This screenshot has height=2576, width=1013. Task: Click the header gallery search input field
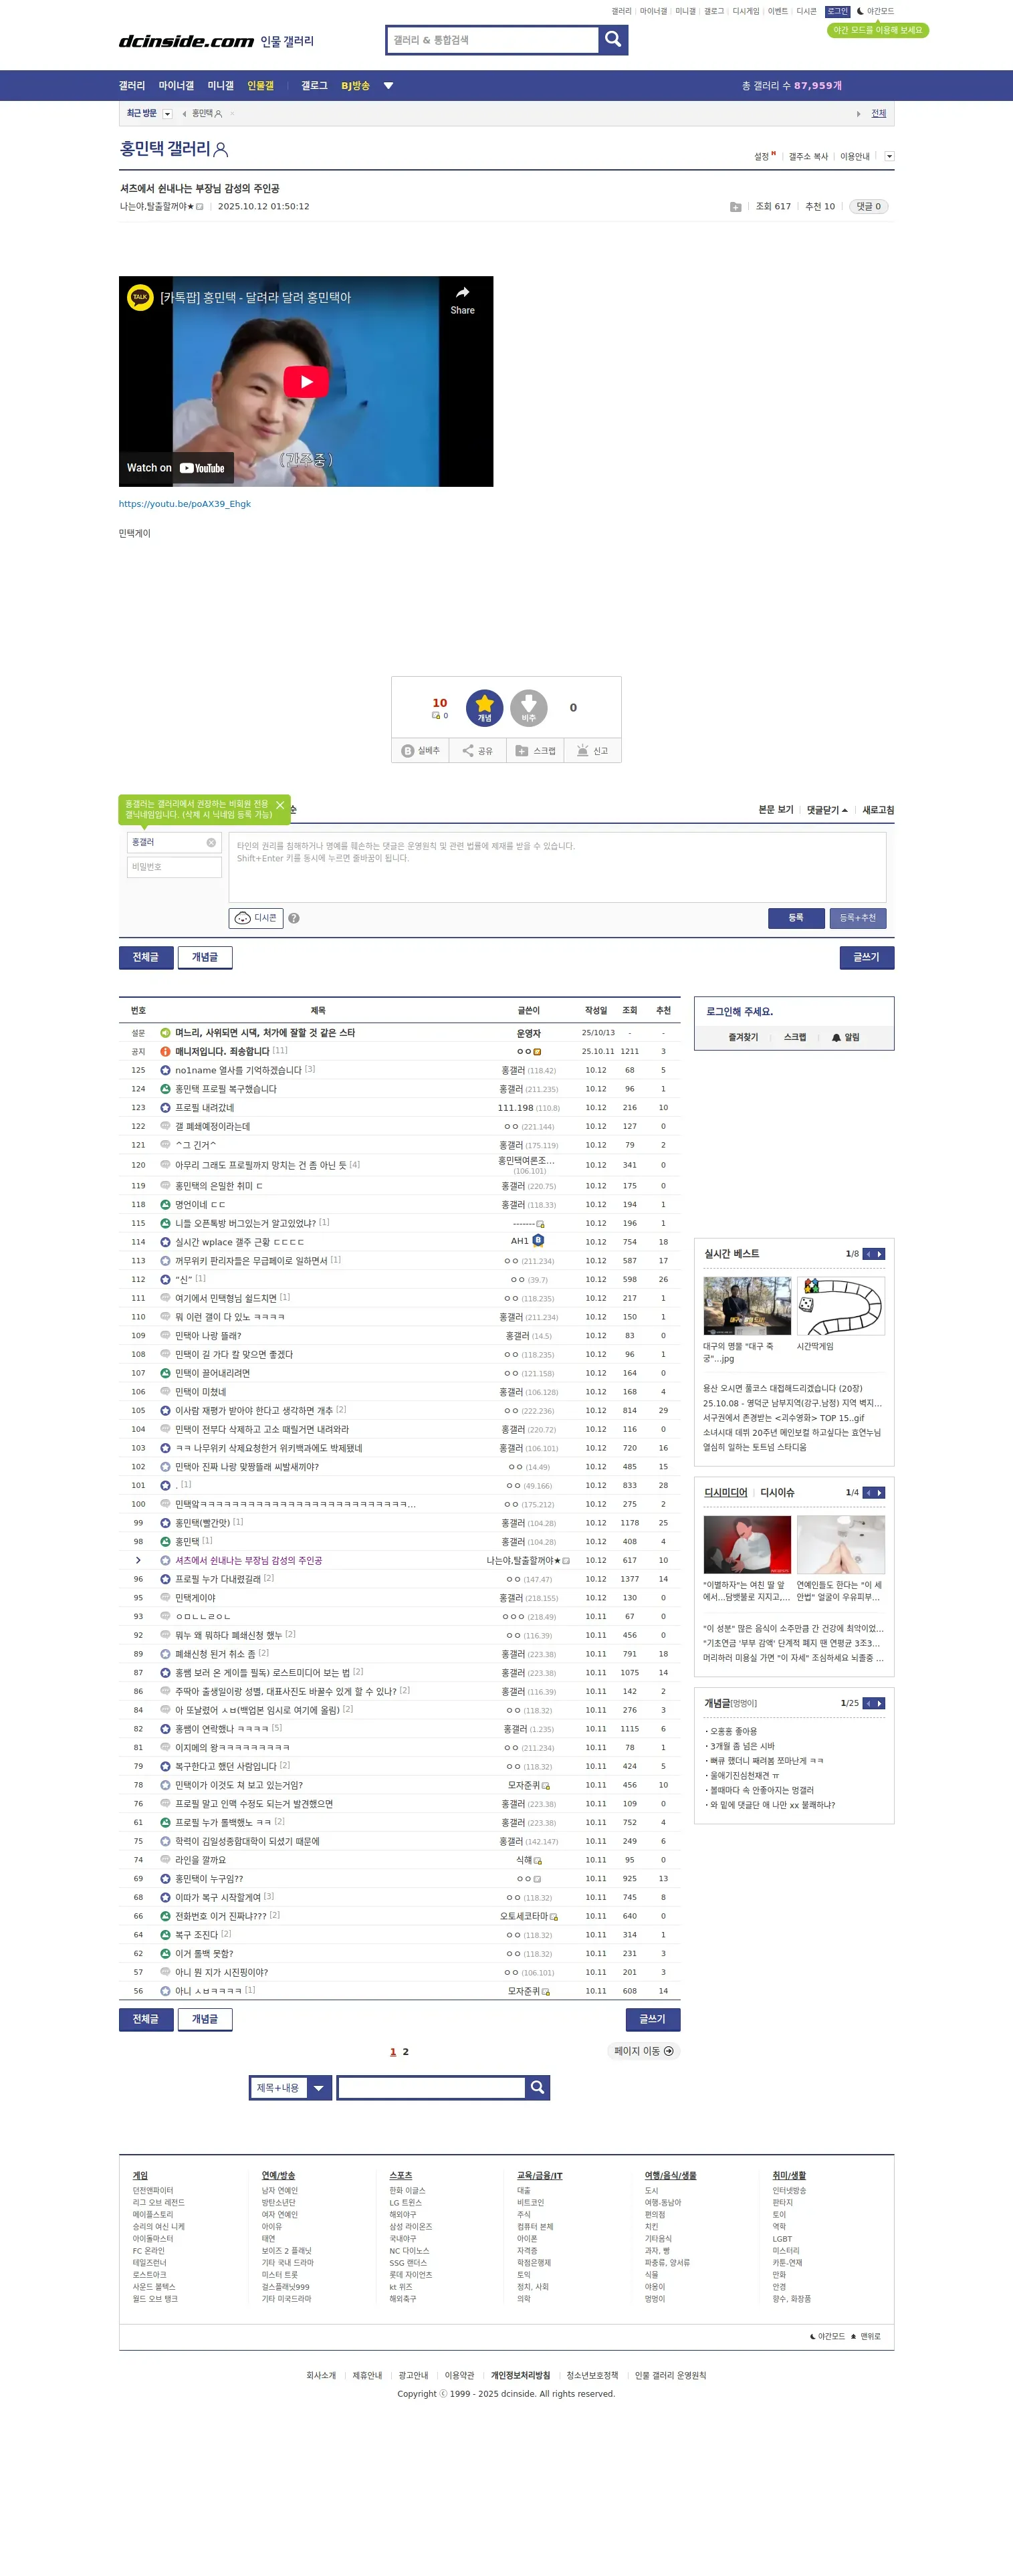tap(492, 40)
